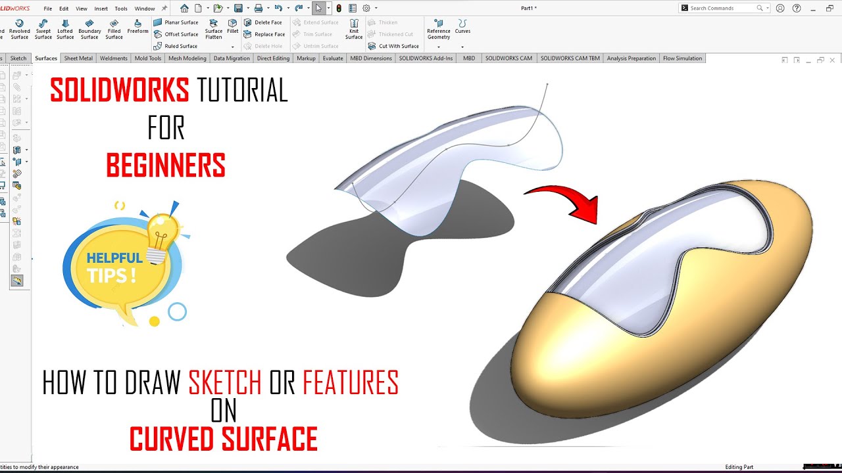Image resolution: width=842 pixels, height=473 pixels.
Task: Open the Home welcome icon
Action: [x=184, y=9]
